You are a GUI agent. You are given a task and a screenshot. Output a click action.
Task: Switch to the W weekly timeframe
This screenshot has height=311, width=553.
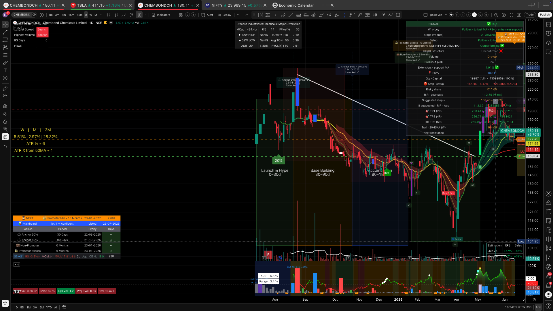[x=91, y=15]
